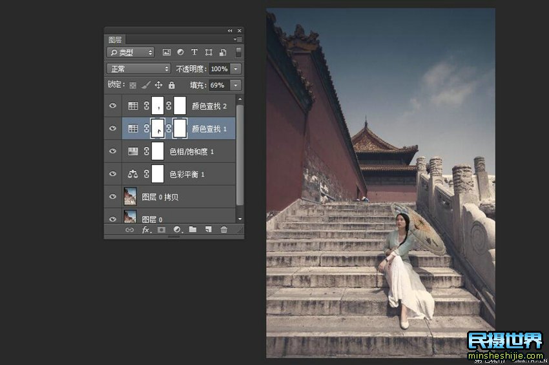Screen dimensions: 549x365
Task: Lock image pixels with brush icon
Action: [146, 85]
